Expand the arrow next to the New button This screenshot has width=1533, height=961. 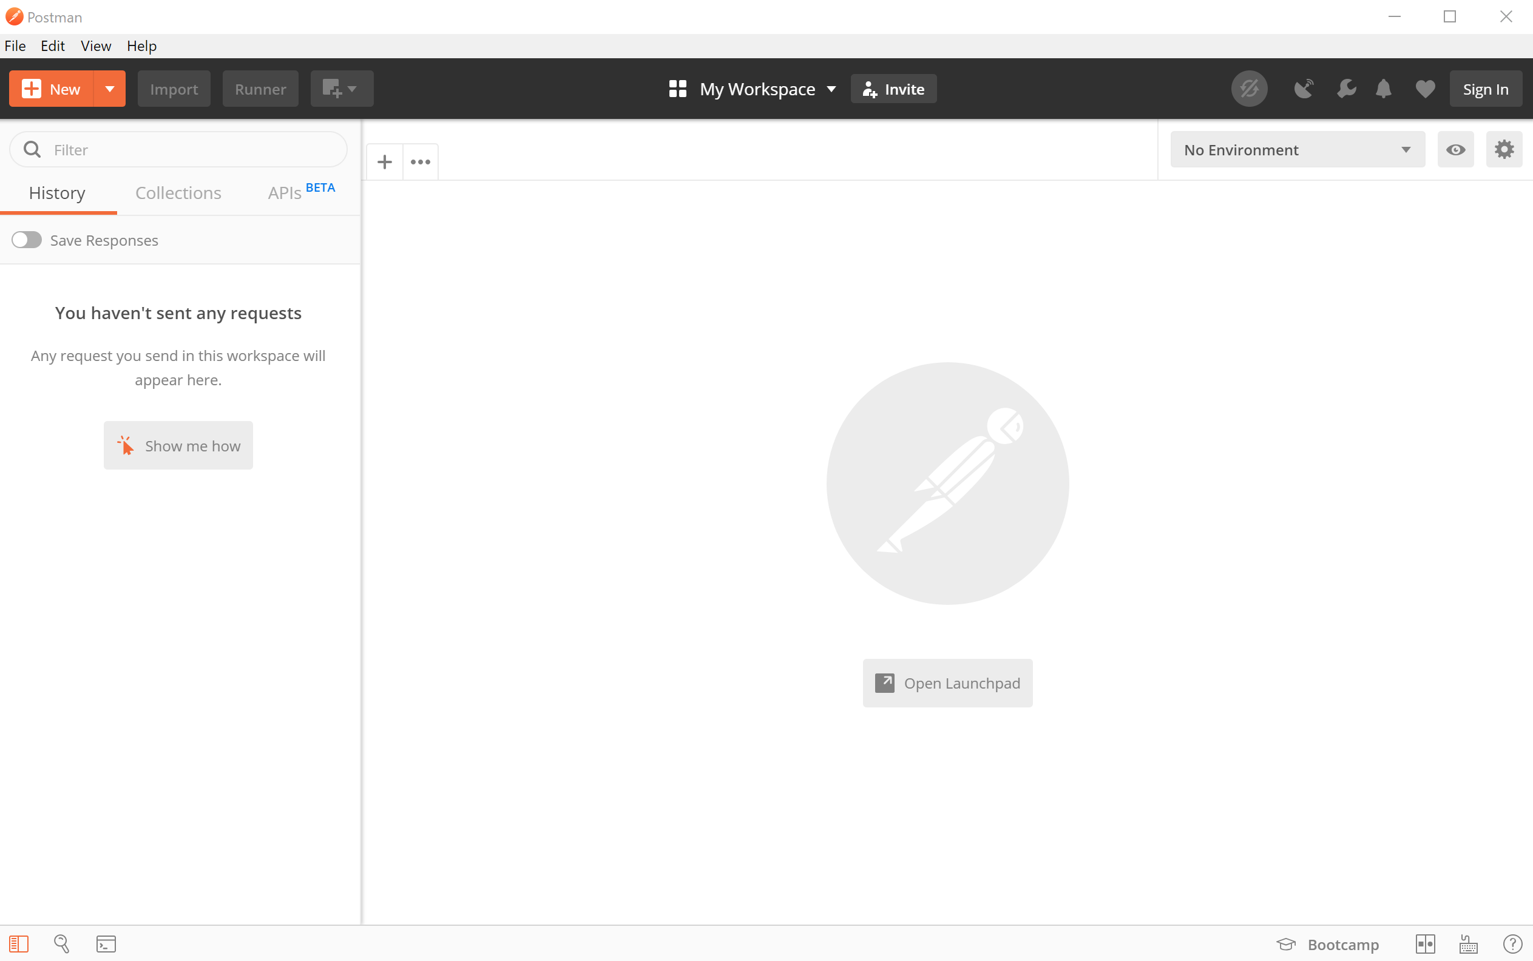(x=109, y=89)
